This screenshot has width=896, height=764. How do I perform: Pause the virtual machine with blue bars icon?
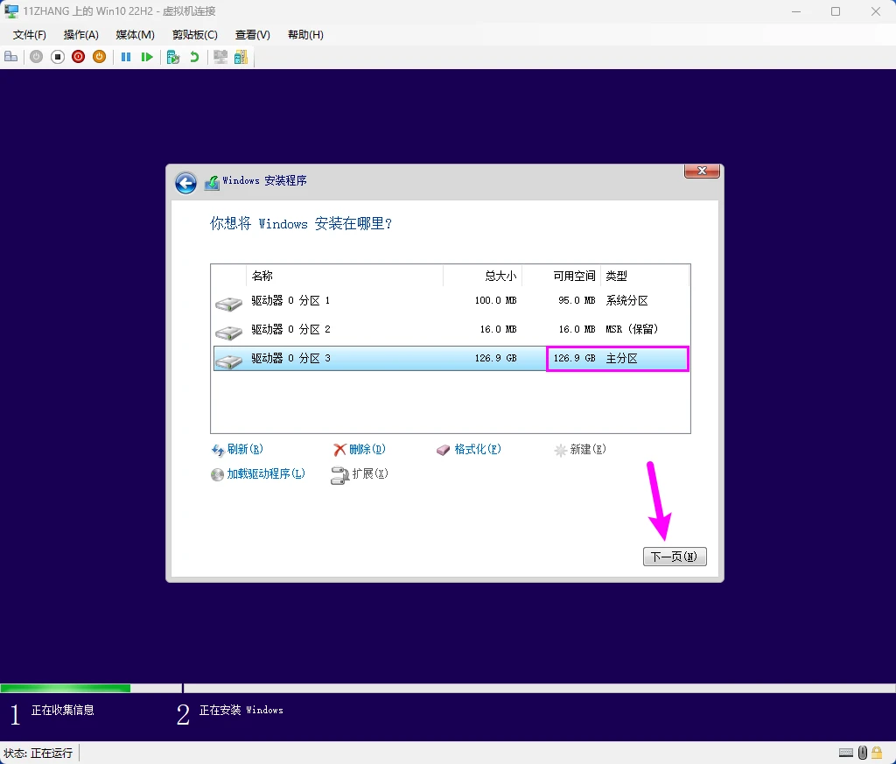(x=126, y=57)
